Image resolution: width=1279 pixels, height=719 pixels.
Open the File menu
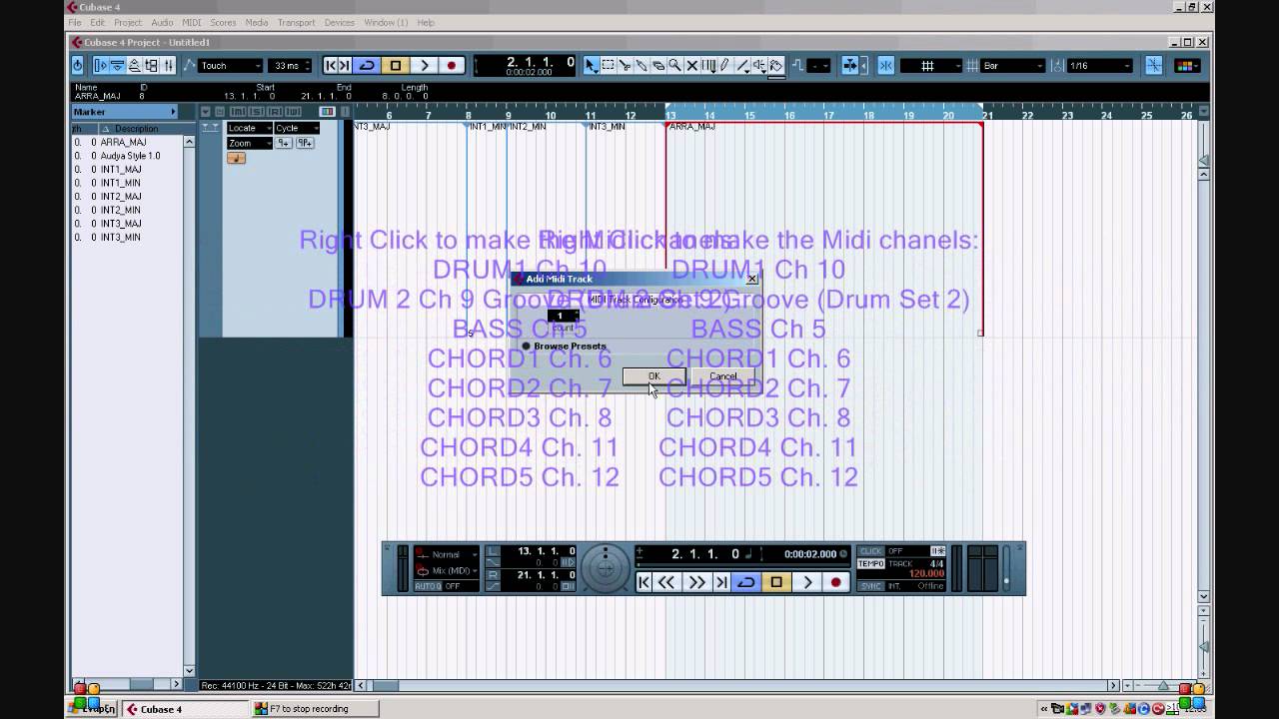(75, 22)
